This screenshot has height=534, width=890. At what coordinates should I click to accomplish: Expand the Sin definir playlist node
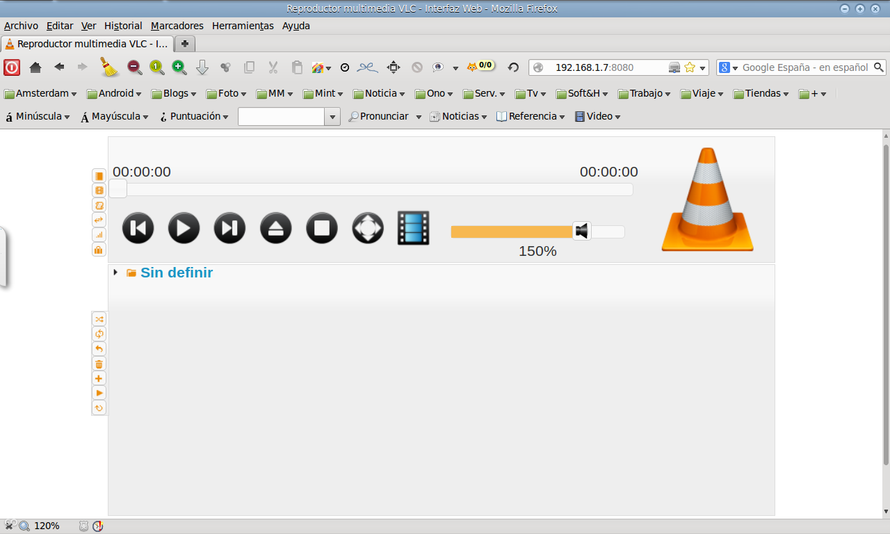point(115,273)
